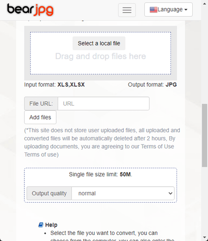Click the Help heading
The width and height of the screenshot is (208, 241).
(51, 225)
